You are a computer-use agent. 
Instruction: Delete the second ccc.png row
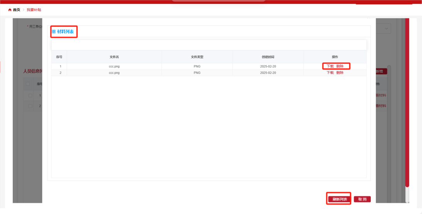340,73
